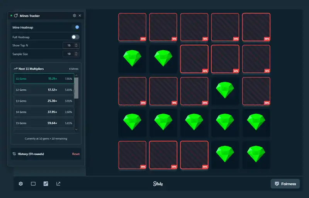Click the 'Mines Tracker' title text
309x198 pixels.
(30, 16)
